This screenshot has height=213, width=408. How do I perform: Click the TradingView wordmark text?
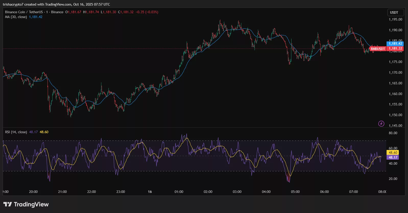(x=31, y=204)
